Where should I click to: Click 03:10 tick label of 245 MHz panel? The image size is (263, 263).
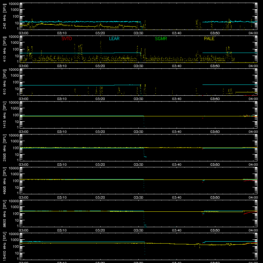pyautogui.click(x=62, y=33)
